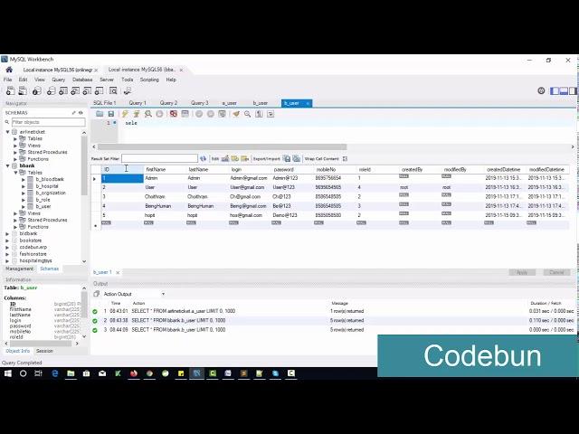Toggle the sidebar panel visibility icon top right
Screen dimensions: 579x434
pos(555,90)
